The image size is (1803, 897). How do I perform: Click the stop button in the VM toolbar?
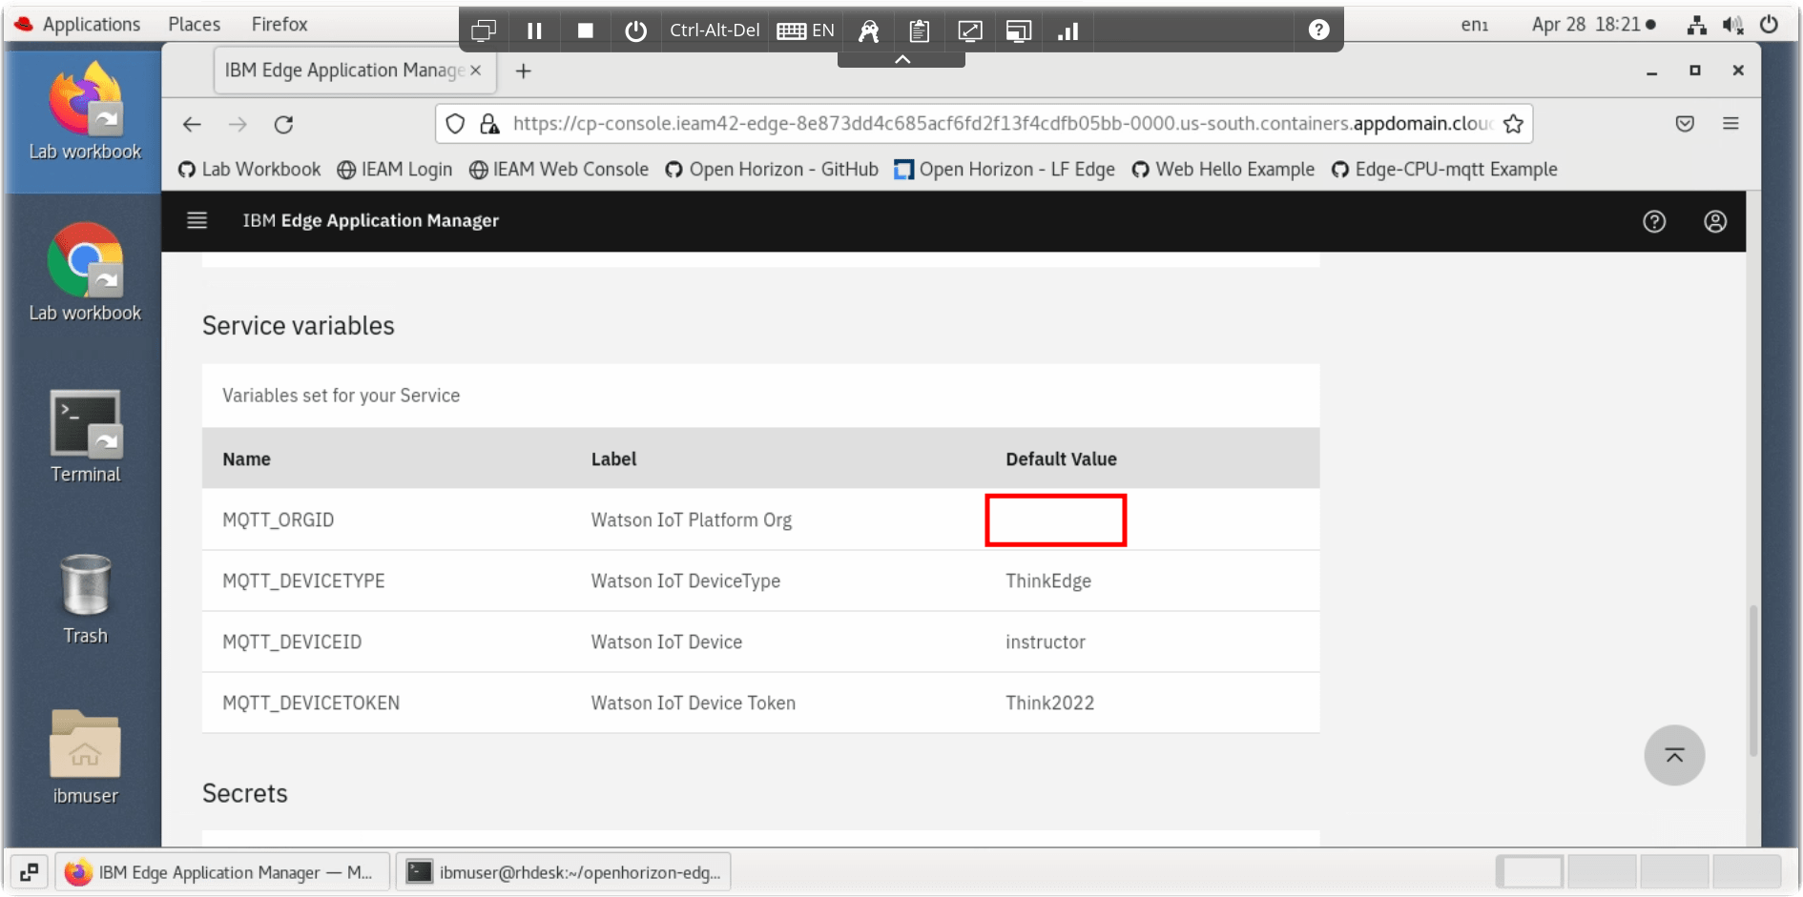586,31
